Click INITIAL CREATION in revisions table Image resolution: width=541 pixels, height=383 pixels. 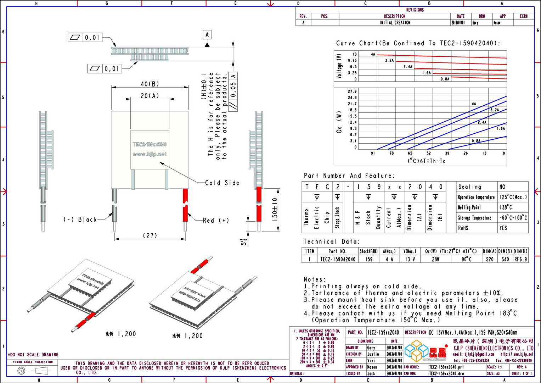[395, 22]
